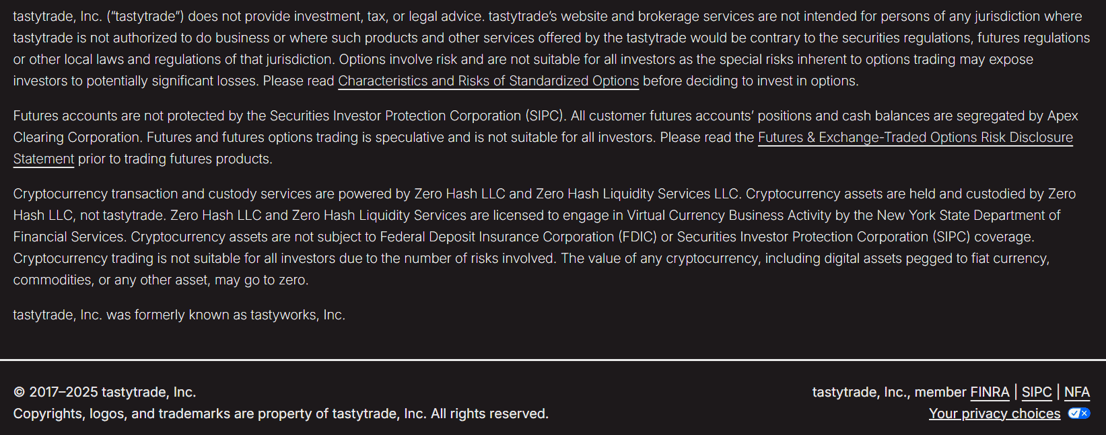
Task: Click the underlined word Statement in the futures paragraph
Action: click(43, 159)
